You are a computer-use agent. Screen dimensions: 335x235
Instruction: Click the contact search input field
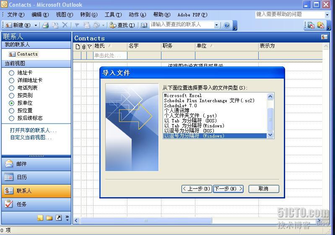pos(182,25)
